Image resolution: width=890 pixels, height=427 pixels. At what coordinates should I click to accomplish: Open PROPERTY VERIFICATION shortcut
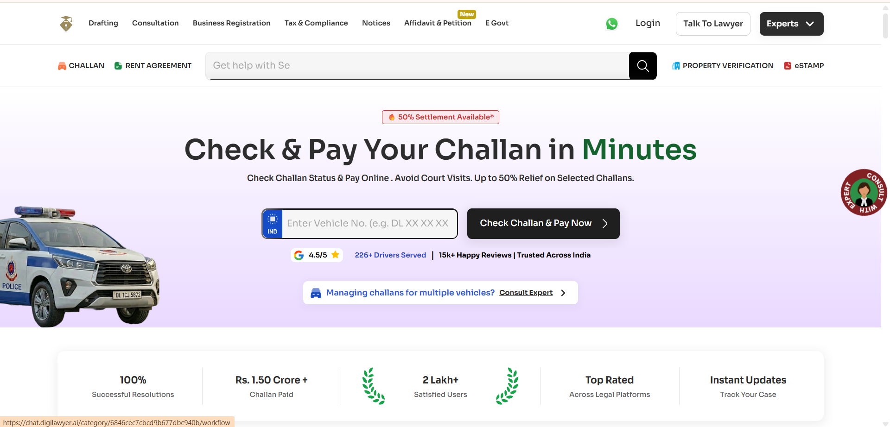click(x=723, y=66)
